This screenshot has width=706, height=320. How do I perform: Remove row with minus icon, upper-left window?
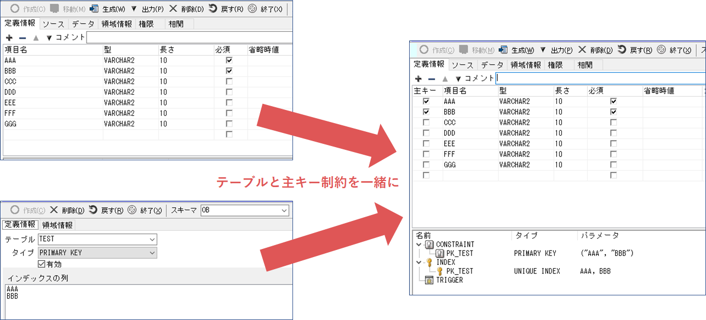[x=22, y=38]
